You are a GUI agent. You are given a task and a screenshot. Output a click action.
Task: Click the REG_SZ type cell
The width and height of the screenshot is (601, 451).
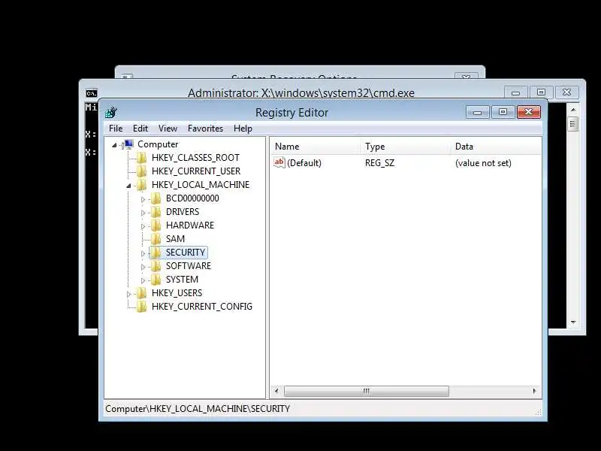(x=379, y=163)
